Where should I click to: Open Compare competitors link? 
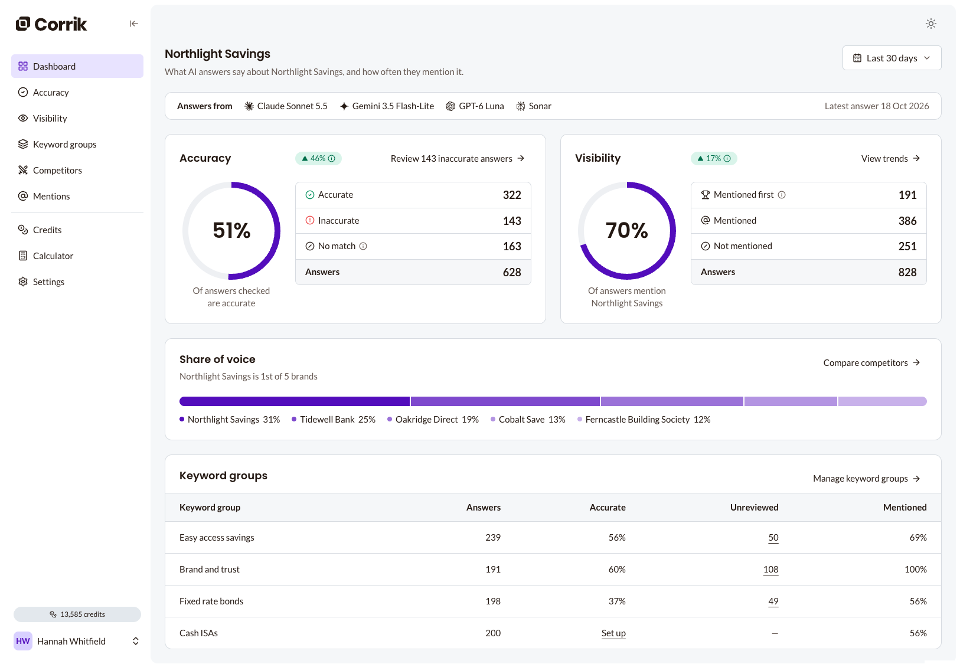[871, 362]
